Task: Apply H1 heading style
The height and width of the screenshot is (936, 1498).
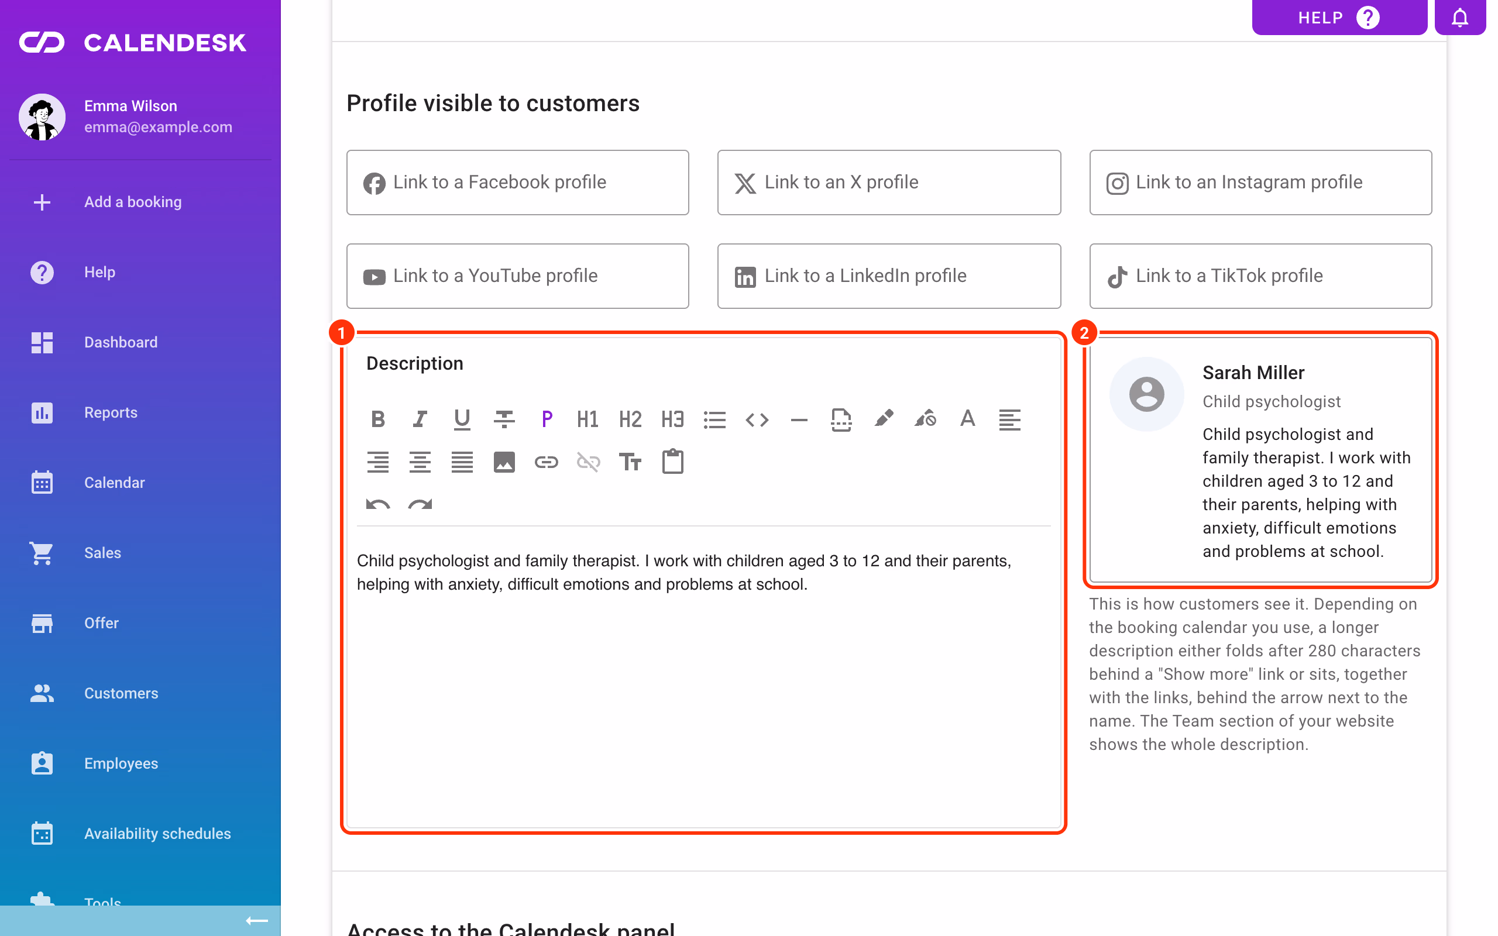Action: (588, 419)
